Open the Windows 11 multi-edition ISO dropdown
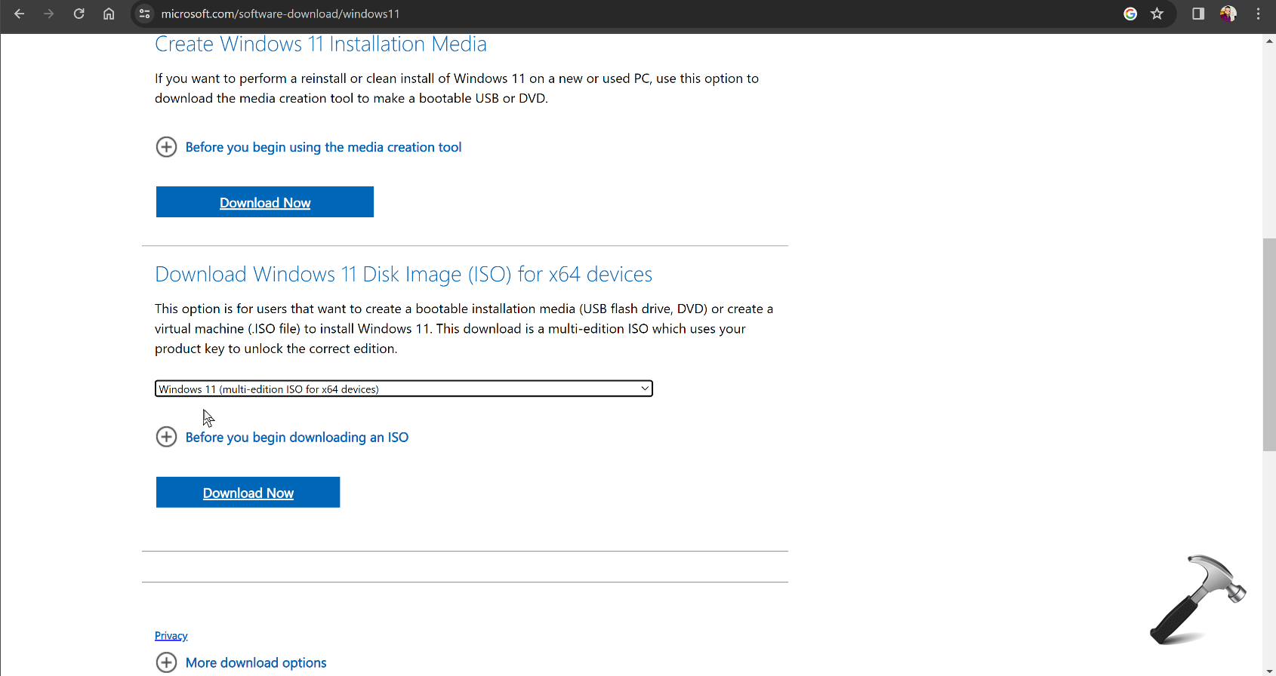Image resolution: width=1276 pixels, height=676 pixels. [403, 389]
